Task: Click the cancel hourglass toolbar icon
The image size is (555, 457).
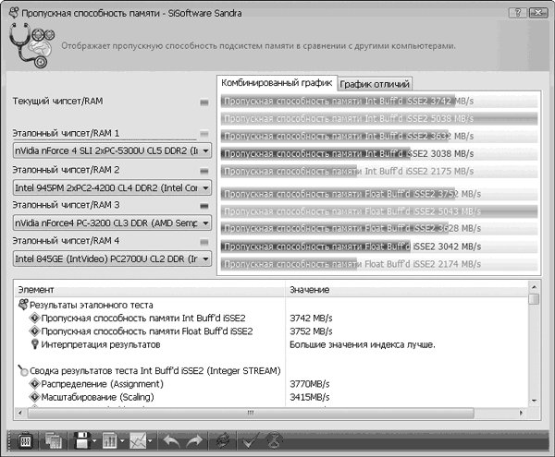Action: click(x=274, y=440)
